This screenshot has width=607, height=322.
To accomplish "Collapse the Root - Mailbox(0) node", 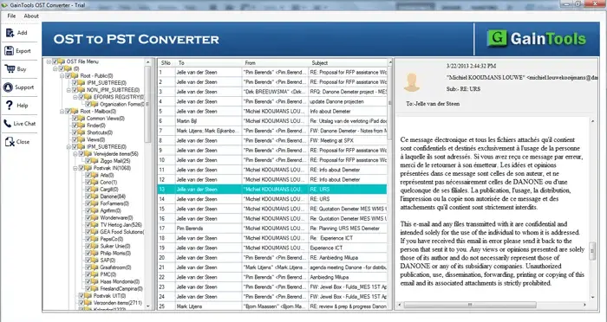I will point(62,112).
